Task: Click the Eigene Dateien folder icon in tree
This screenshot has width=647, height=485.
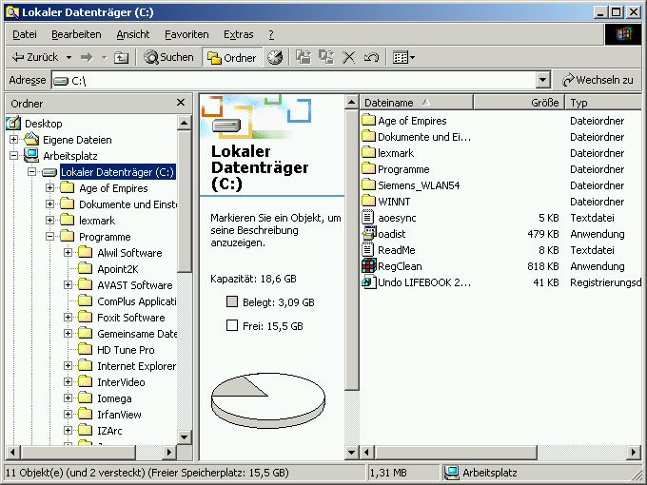Action: [x=31, y=140]
